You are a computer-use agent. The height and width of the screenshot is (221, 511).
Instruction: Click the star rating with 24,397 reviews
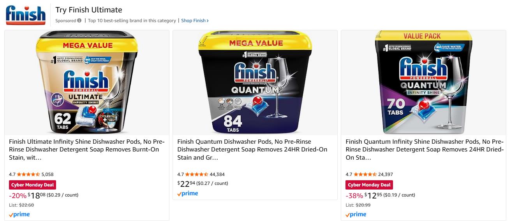[x=365, y=174]
